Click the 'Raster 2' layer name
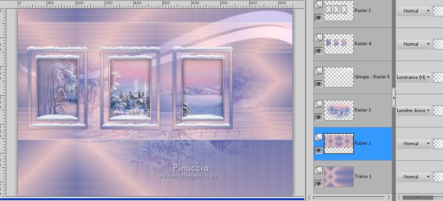443x201 pixels. click(363, 11)
